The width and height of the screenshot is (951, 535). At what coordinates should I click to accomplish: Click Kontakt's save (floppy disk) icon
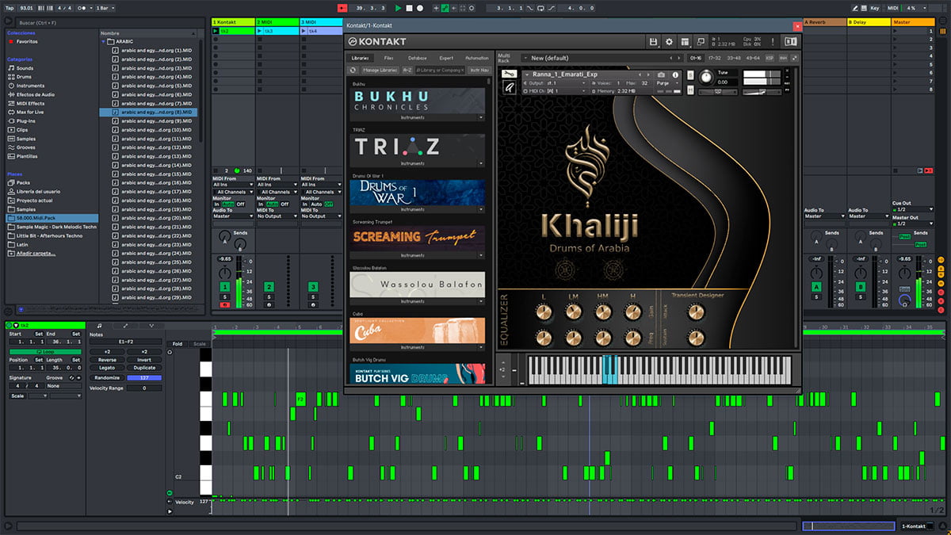click(653, 41)
